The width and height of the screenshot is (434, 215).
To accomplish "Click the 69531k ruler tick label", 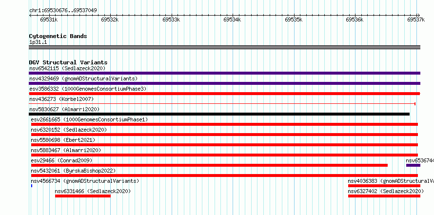I will point(49,20).
